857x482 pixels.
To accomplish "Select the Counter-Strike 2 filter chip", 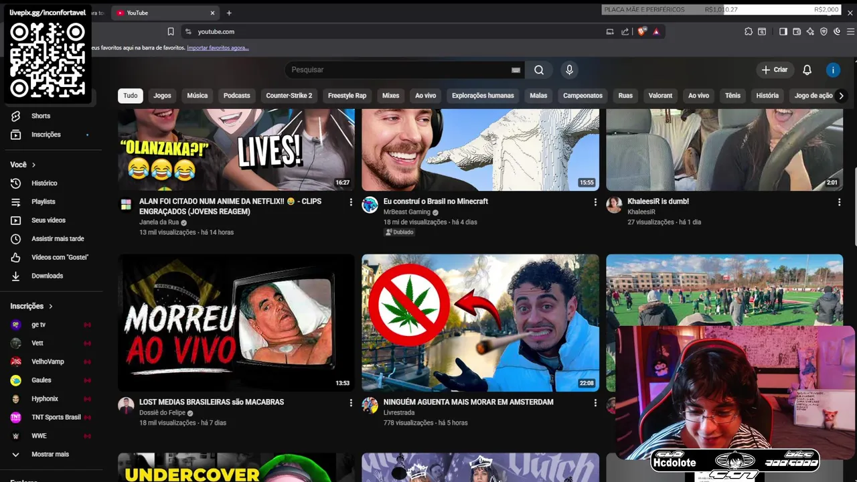I will (289, 96).
